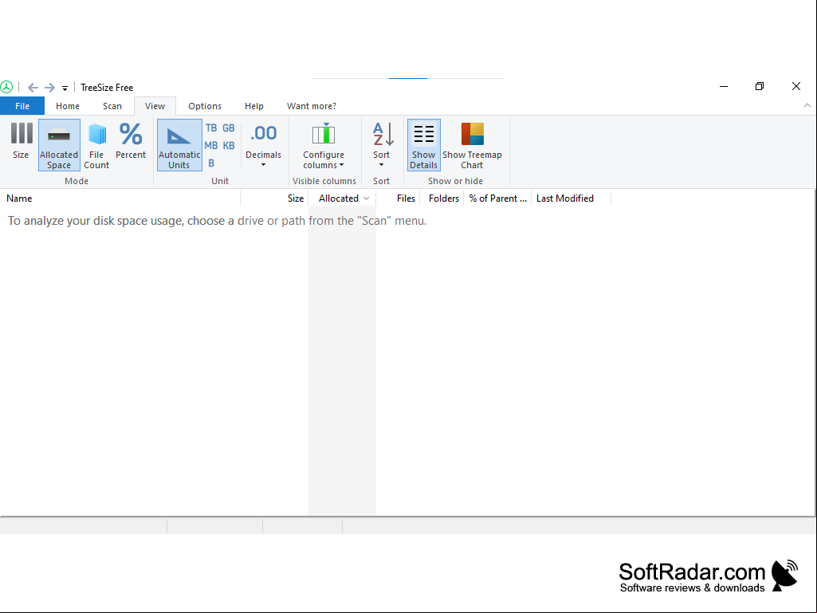
Task: Open the File menu tab
Action: [x=22, y=106]
